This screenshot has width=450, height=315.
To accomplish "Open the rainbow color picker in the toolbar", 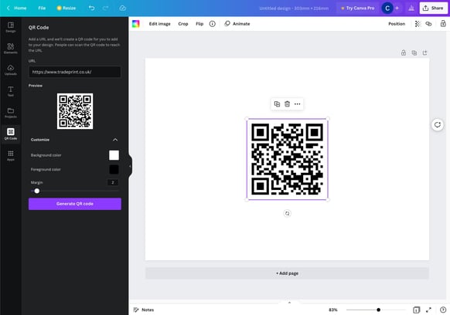I will coord(136,24).
